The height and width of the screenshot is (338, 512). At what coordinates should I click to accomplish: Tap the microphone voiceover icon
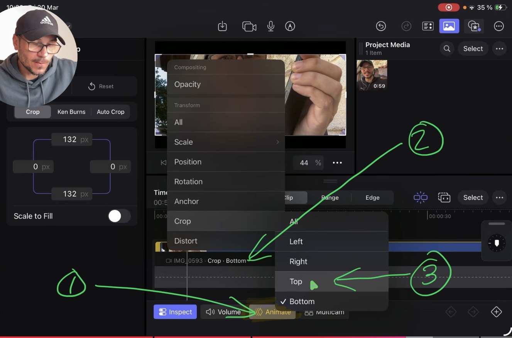pyautogui.click(x=270, y=26)
